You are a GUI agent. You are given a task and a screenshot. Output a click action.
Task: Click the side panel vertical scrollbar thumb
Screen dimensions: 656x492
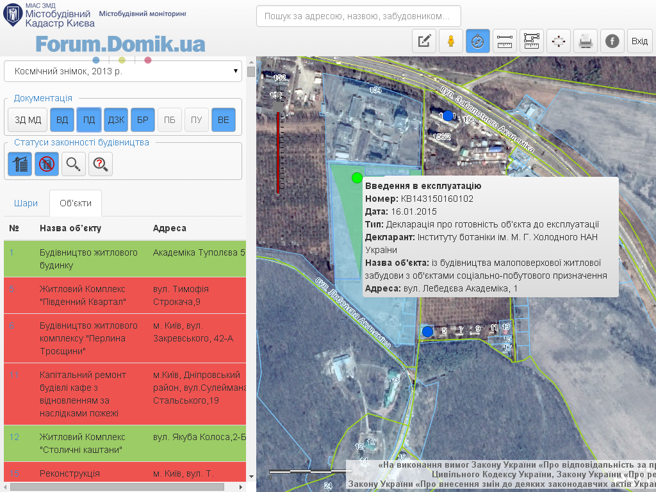tap(251, 72)
